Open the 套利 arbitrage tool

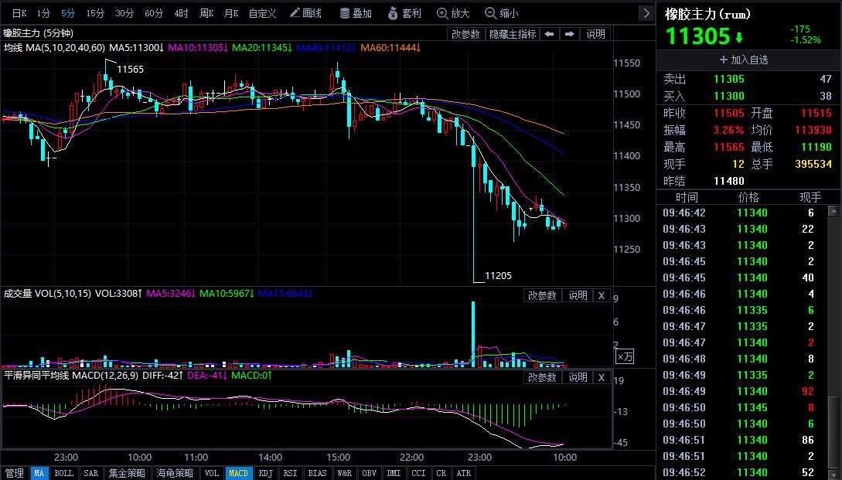[405, 13]
